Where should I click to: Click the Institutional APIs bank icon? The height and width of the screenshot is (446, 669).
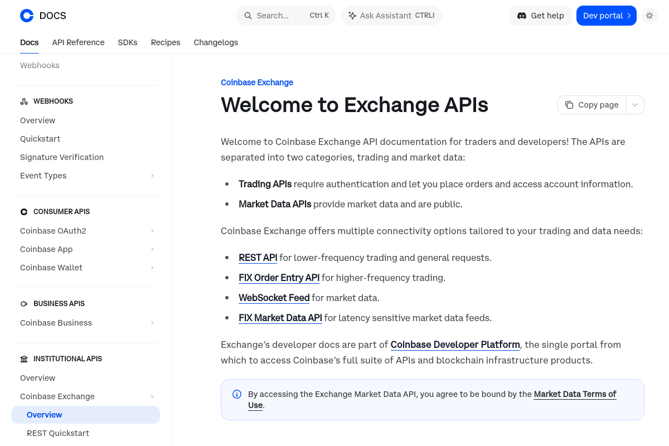[x=24, y=359]
